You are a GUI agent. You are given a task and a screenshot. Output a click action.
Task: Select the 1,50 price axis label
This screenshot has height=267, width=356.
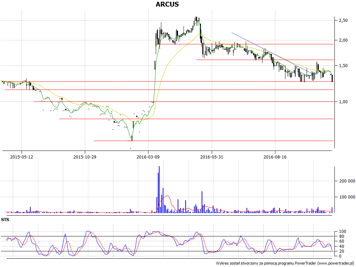(x=343, y=66)
